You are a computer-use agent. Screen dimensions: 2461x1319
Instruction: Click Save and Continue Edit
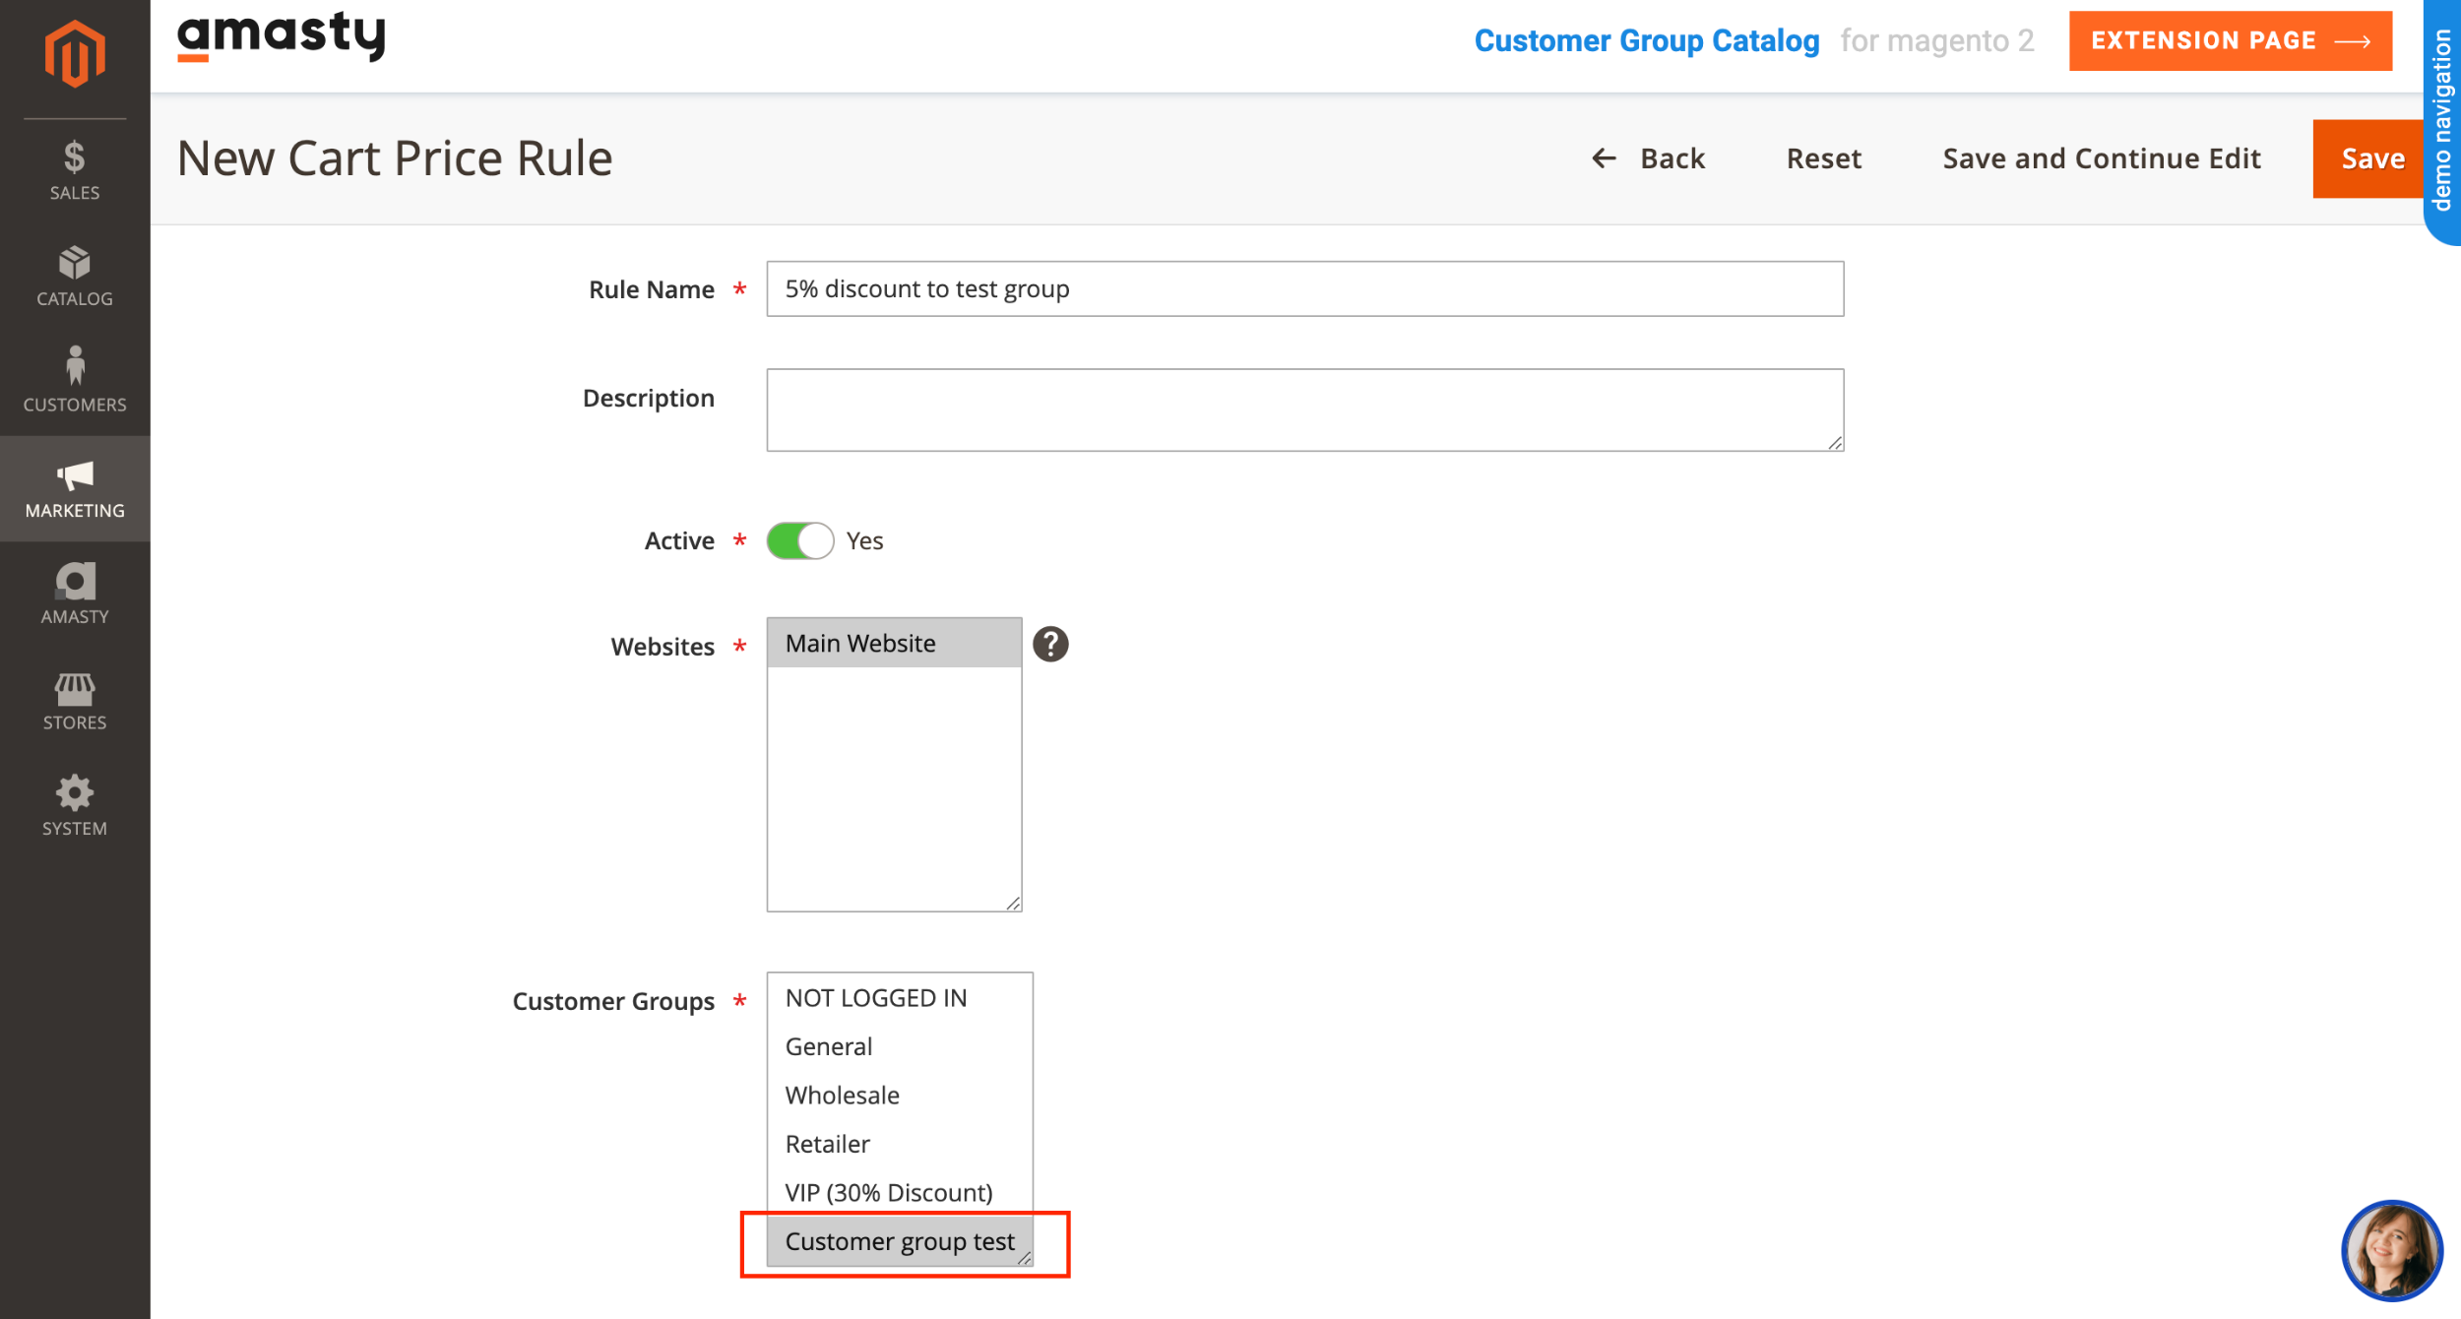pyautogui.click(x=2101, y=157)
